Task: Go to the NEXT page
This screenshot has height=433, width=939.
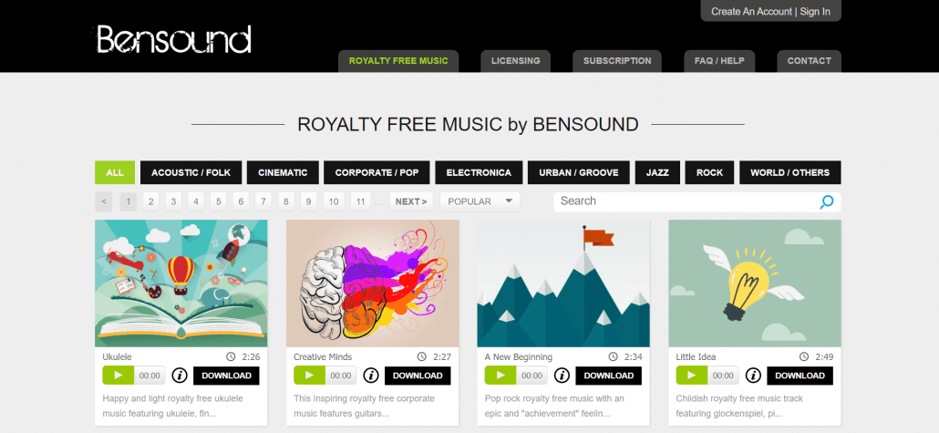Action: click(411, 201)
